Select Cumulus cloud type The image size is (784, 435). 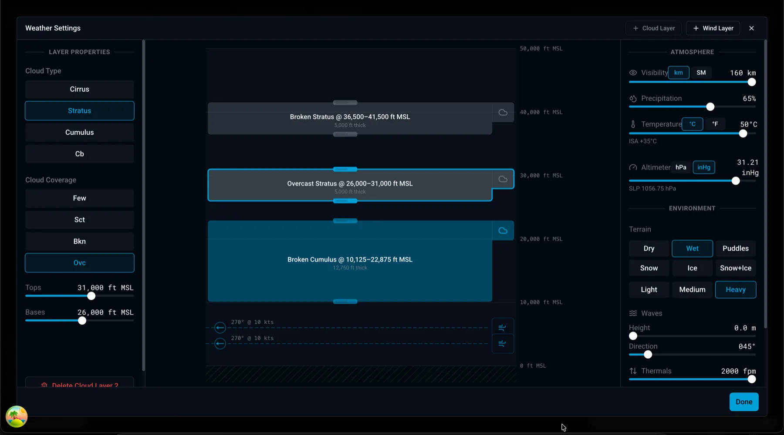click(x=80, y=133)
